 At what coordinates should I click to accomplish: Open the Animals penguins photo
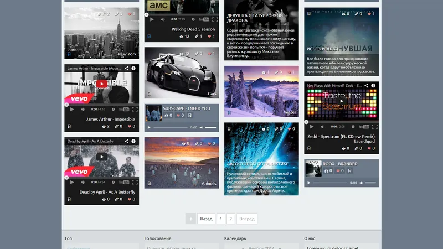click(182, 163)
